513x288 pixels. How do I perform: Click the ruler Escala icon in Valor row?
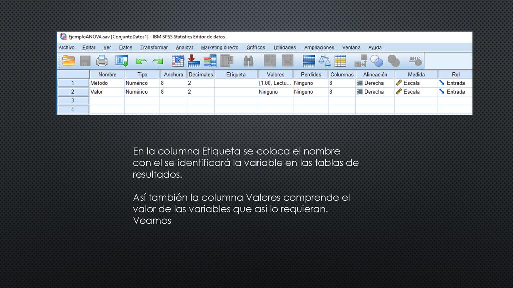tap(399, 92)
